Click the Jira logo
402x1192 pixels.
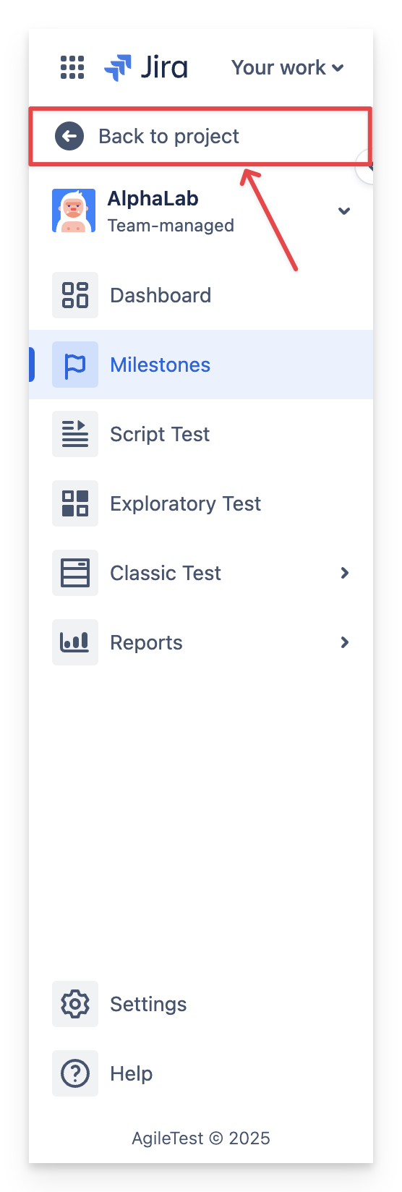pyautogui.click(x=146, y=67)
